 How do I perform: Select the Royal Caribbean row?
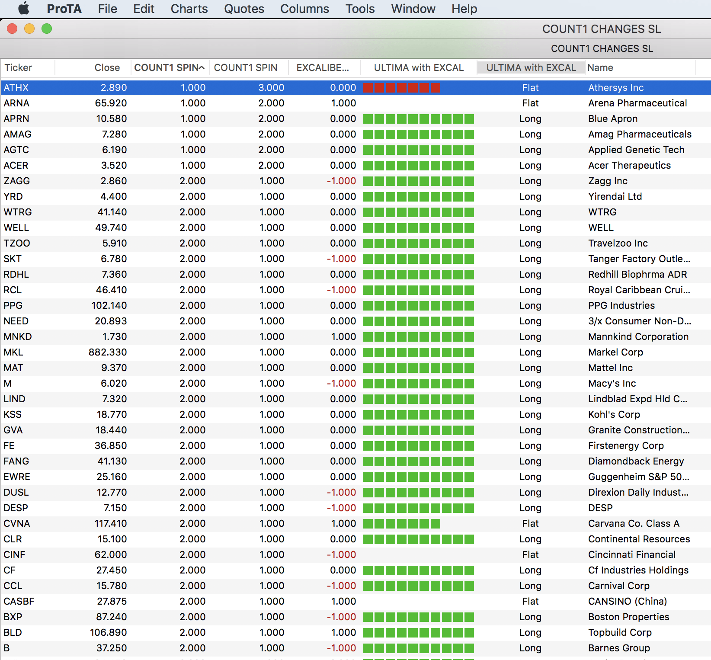[x=638, y=290]
